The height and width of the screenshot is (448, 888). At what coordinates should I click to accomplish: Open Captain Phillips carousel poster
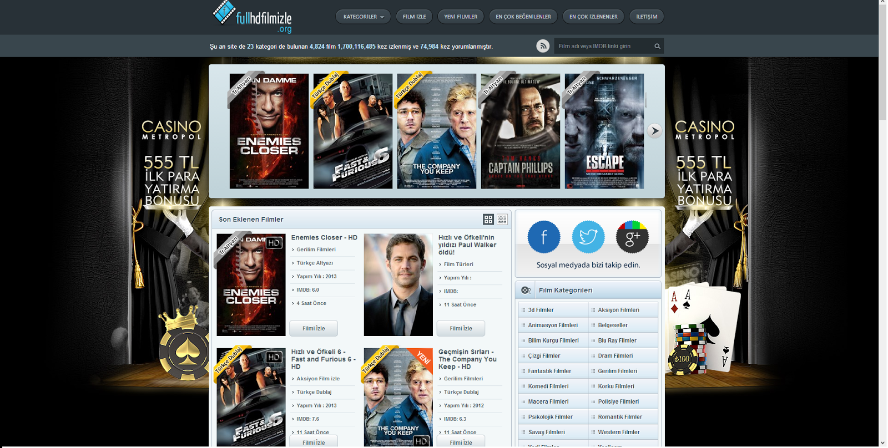point(521,131)
